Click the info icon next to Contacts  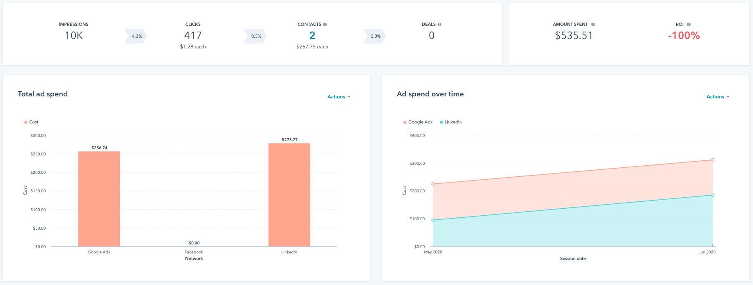[x=325, y=25]
